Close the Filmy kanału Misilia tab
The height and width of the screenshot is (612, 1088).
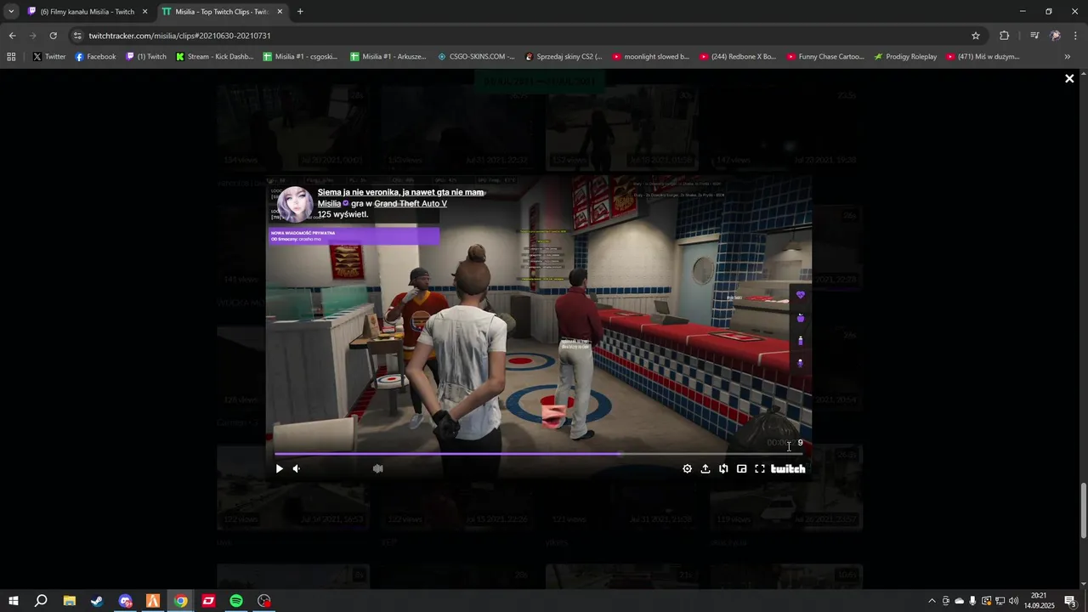point(145,12)
